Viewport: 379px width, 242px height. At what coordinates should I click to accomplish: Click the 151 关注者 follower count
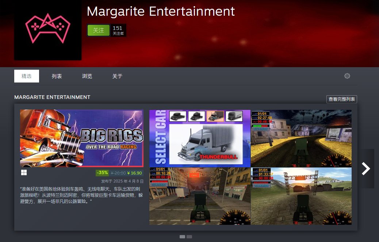coord(118,30)
